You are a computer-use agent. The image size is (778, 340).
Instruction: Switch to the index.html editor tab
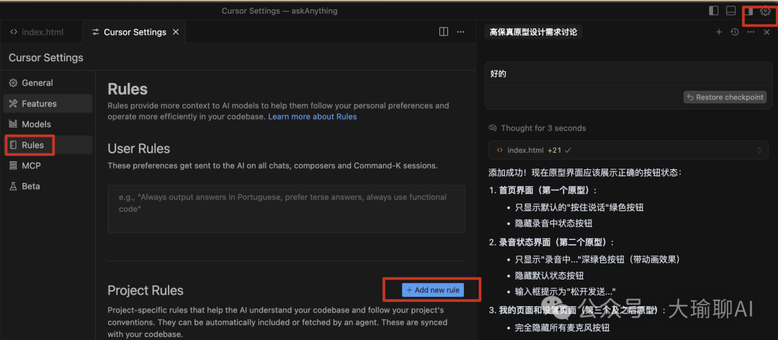pos(42,32)
